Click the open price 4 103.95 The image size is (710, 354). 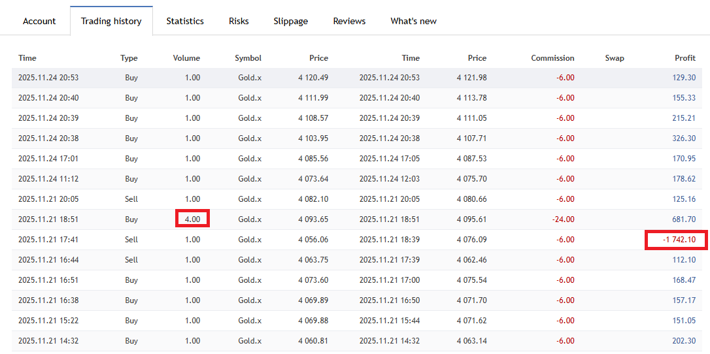313,138
